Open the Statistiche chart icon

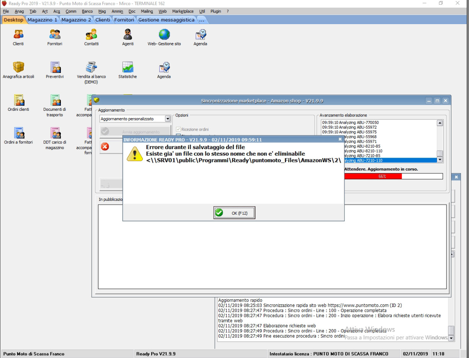127,67
